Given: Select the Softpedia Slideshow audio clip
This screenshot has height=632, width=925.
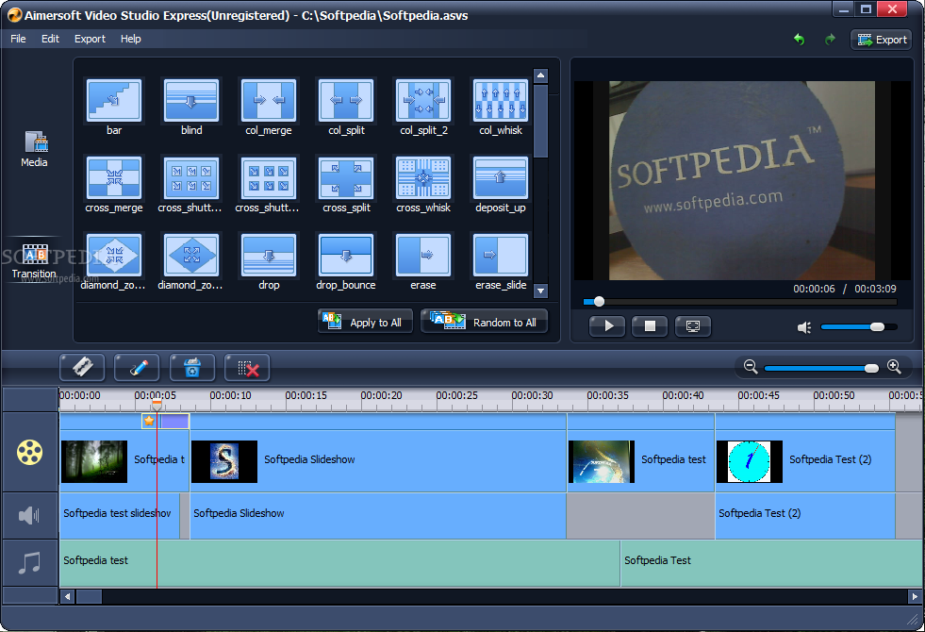Looking at the screenshot, I should [378, 515].
